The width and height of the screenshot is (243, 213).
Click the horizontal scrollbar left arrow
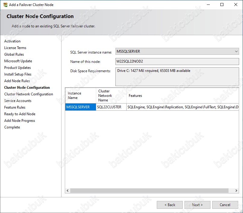68,190
